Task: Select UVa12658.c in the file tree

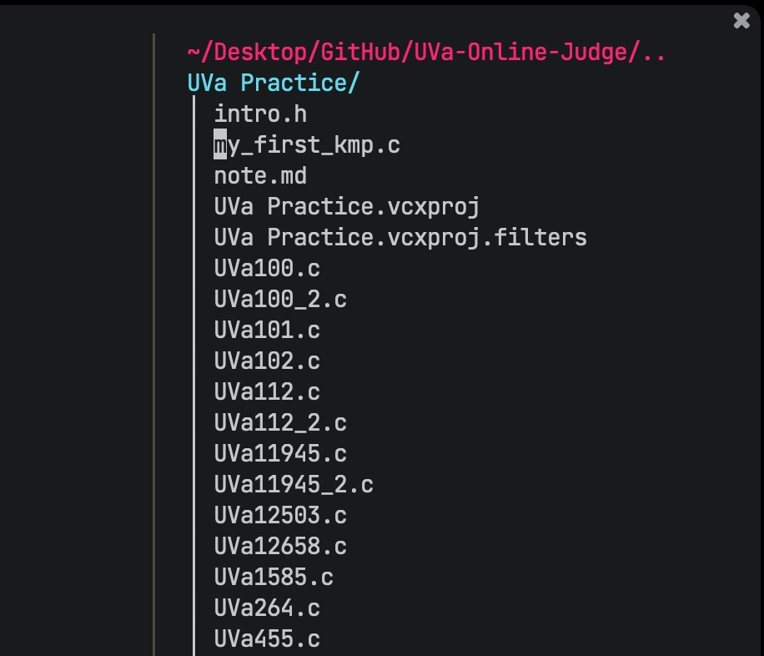Action: (x=280, y=546)
